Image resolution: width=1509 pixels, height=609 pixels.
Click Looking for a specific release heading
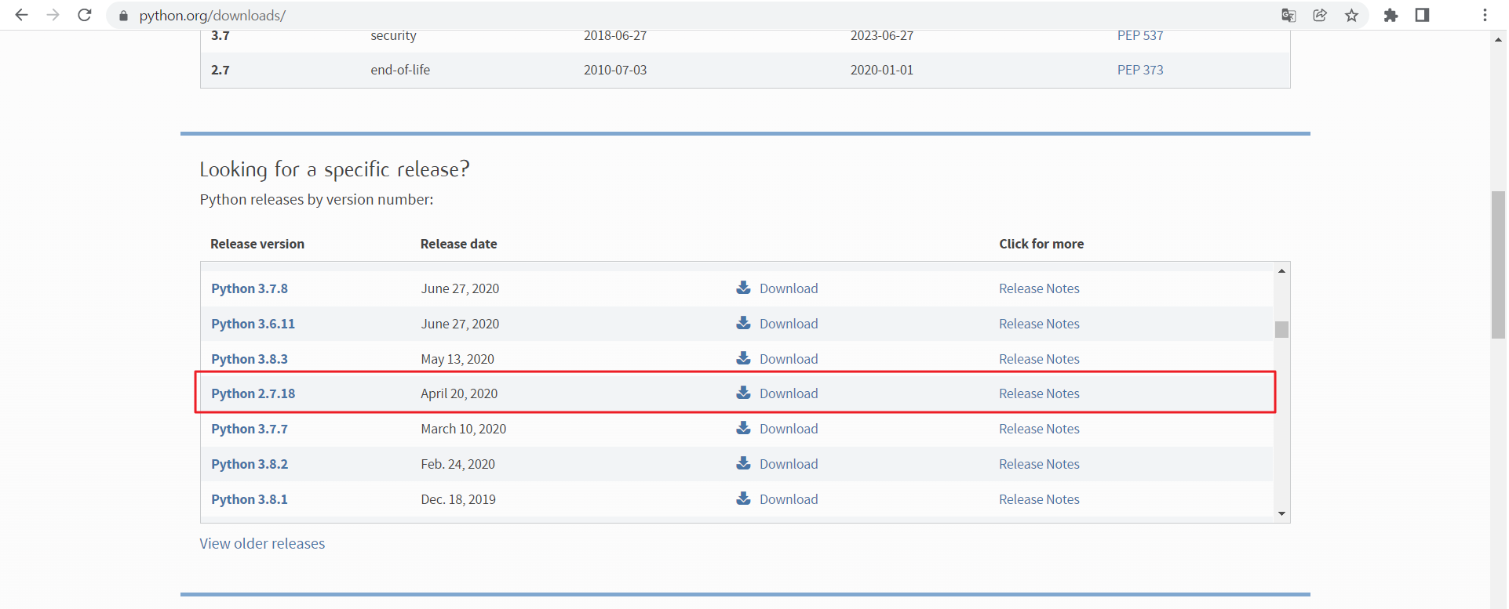(334, 169)
